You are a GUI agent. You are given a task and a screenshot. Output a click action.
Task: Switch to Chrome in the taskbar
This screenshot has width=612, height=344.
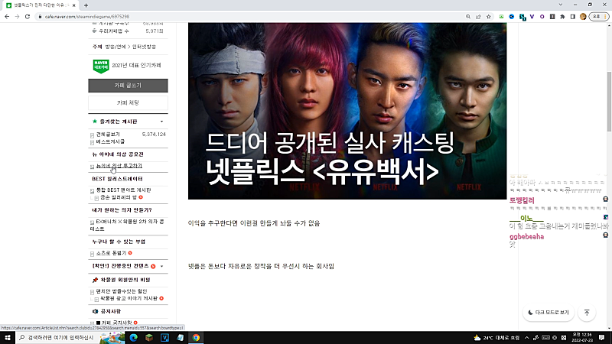point(196,338)
